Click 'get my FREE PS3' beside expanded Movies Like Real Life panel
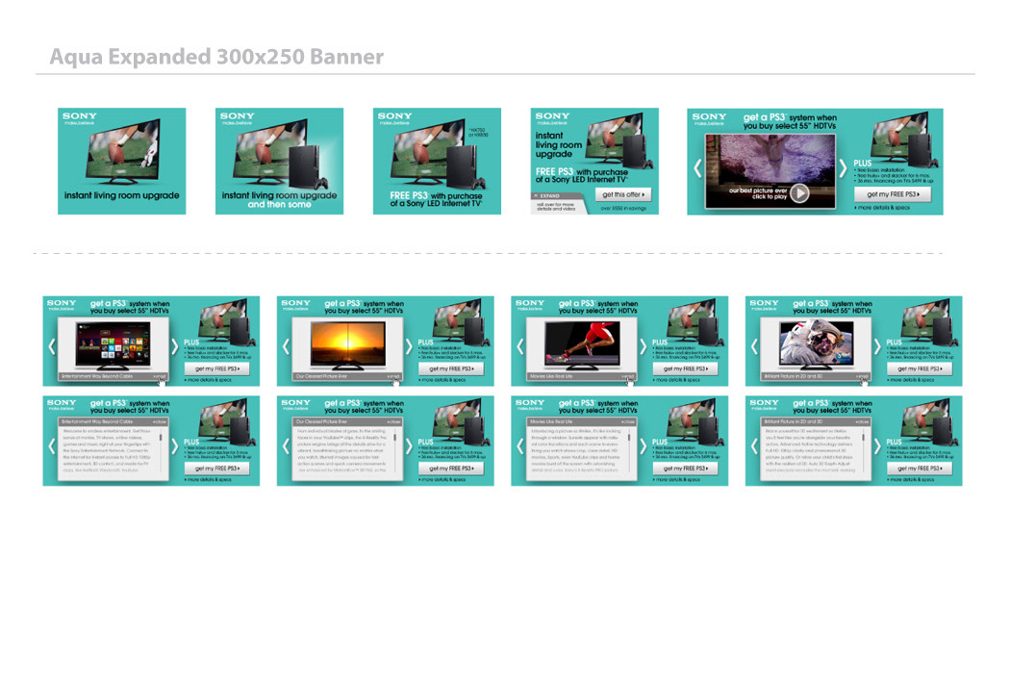Image resolution: width=1010 pixels, height=686 pixels. click(685, 469)
